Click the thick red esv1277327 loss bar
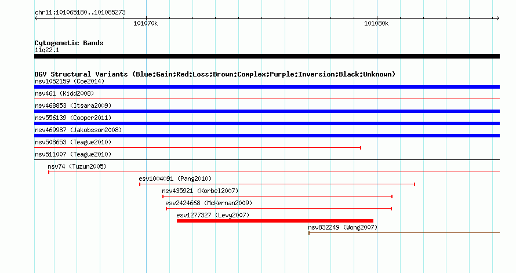 click(x=275, y=221)
